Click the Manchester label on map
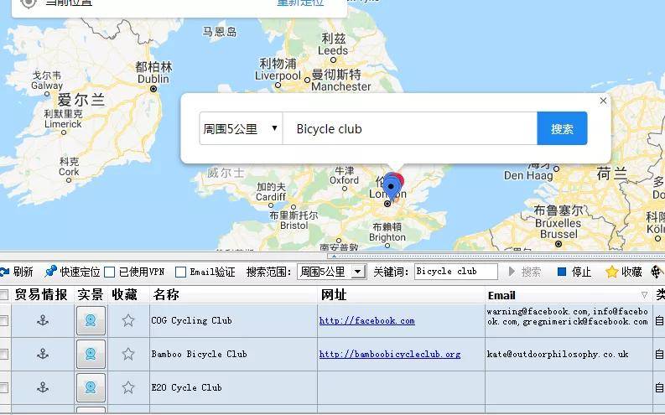 pos(341,86)
